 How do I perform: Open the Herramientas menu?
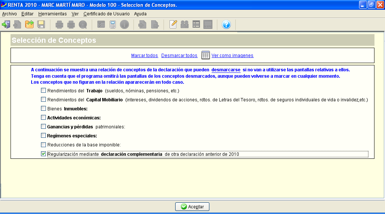click(x=52, y=14)
